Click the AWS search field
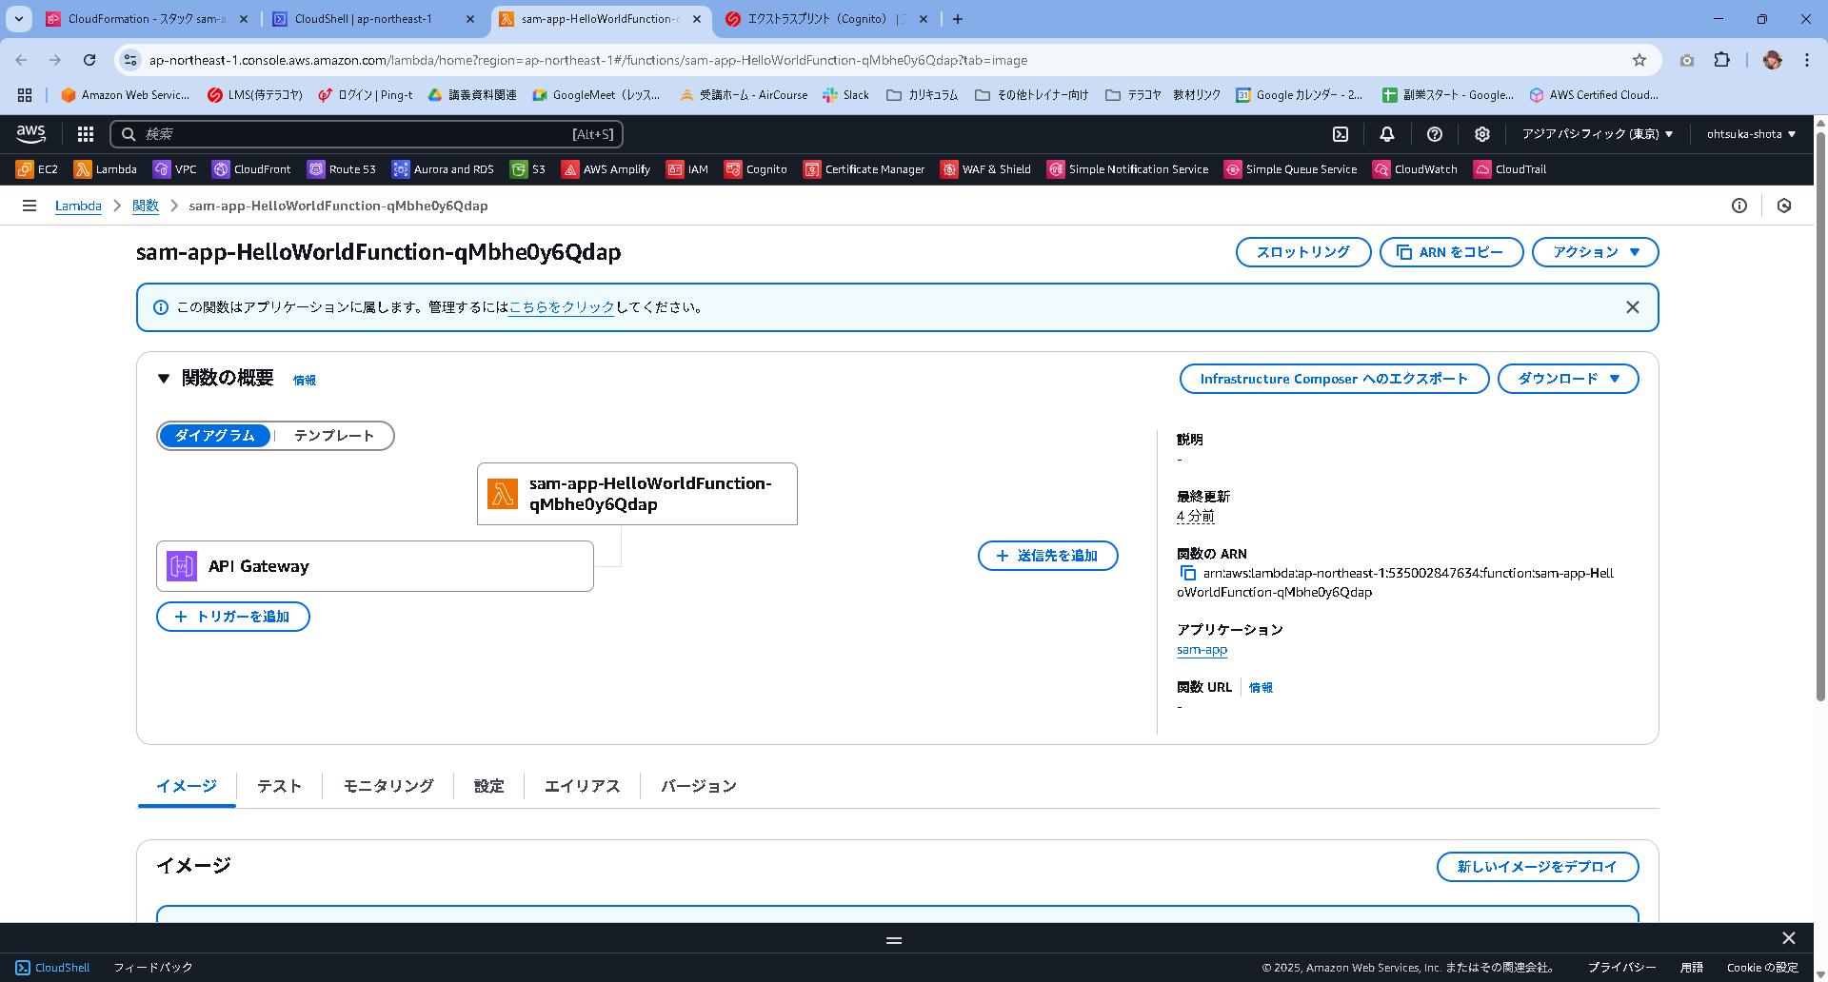This screenshot has height=982, width=1828. click(x=367, y=134)
